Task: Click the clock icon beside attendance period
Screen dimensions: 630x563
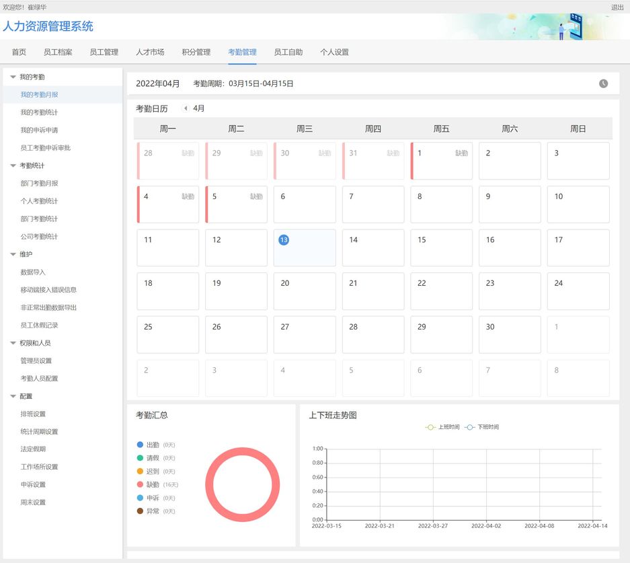Action: click(603, 83)
